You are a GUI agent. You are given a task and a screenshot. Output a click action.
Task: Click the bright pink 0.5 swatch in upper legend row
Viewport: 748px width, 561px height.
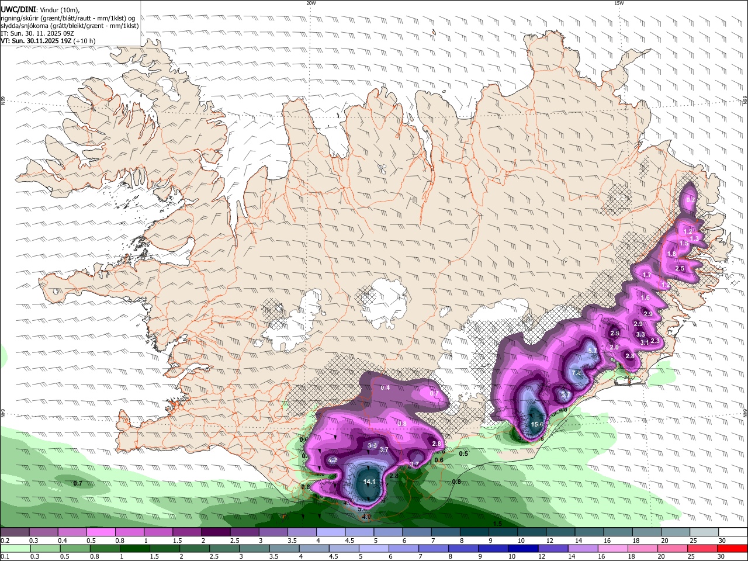101,532
